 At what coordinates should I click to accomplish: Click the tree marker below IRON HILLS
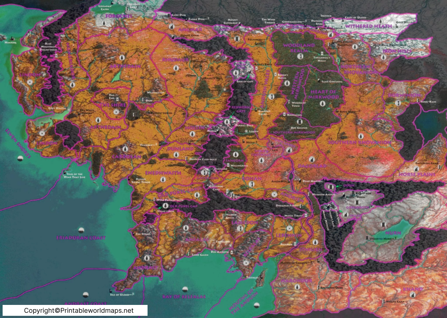click(384, 57)
